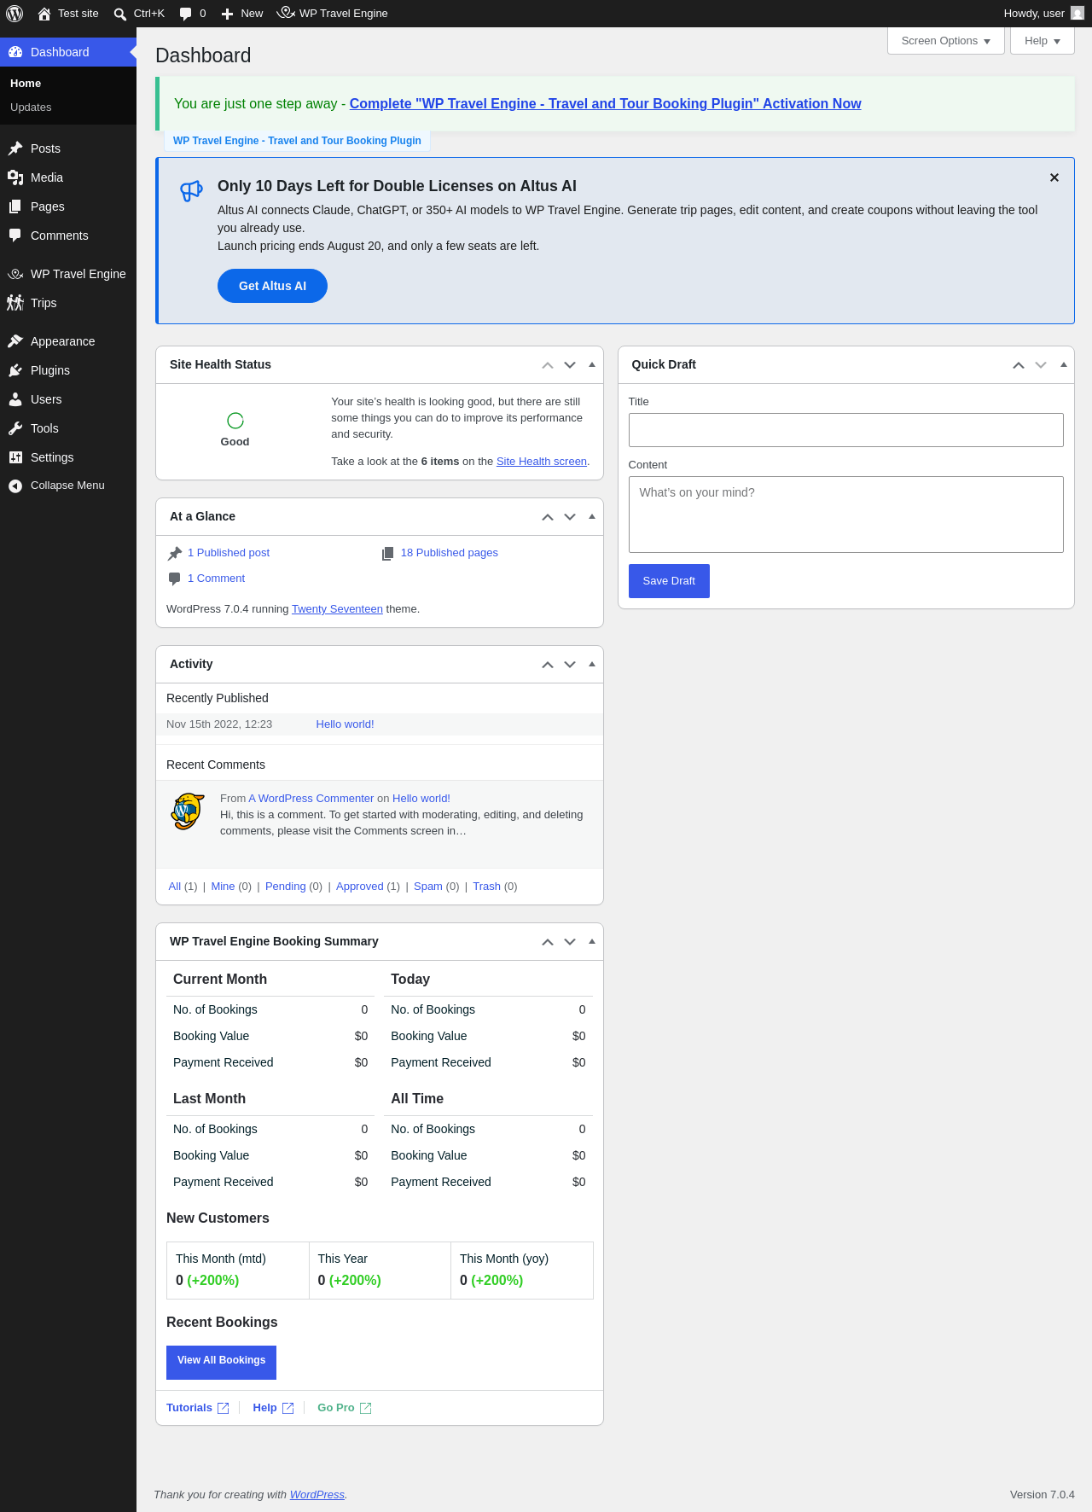Dismiss the Altus AI notice
The width and height of the screenshot is (1092, 1512).
(1054, 177)
